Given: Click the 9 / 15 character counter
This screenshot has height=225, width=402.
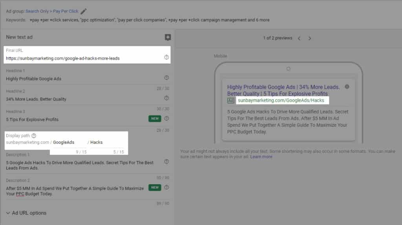Looking at the screenshot, I should click(81, 152).
